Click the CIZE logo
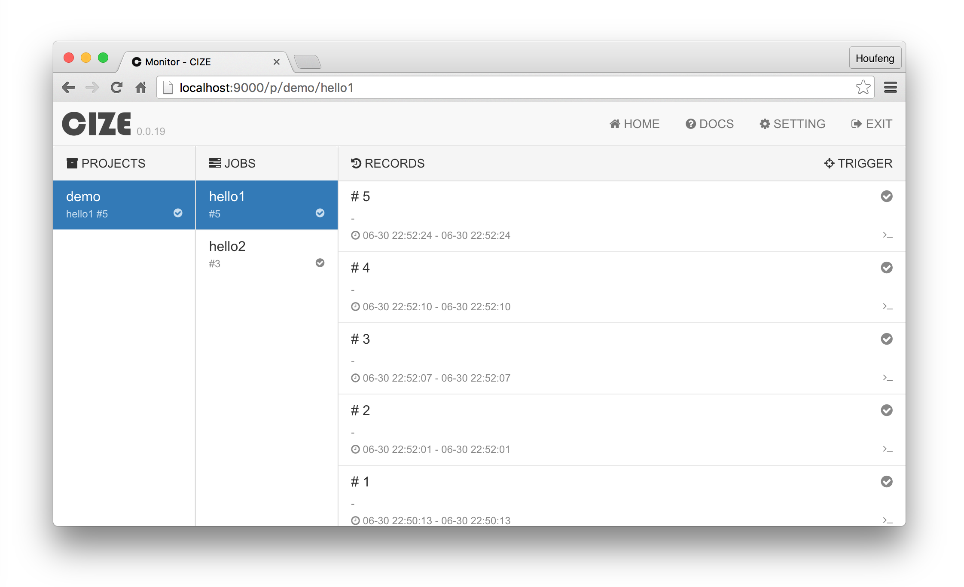The width and height of the screenshot is (964, 587). tap(97, 124)
